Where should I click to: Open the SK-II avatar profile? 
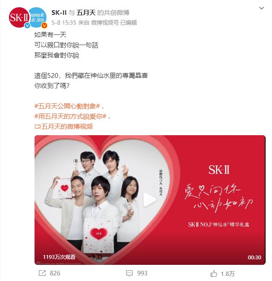pyautogui.click(x=19, y=17)
